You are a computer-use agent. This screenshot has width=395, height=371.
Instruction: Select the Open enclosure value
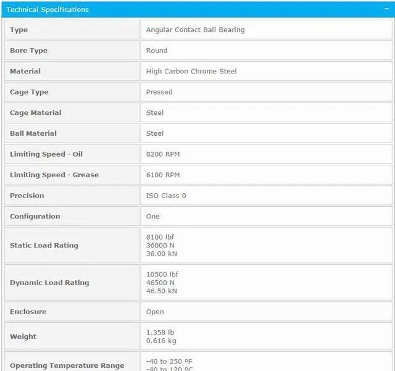coord(155,312)
